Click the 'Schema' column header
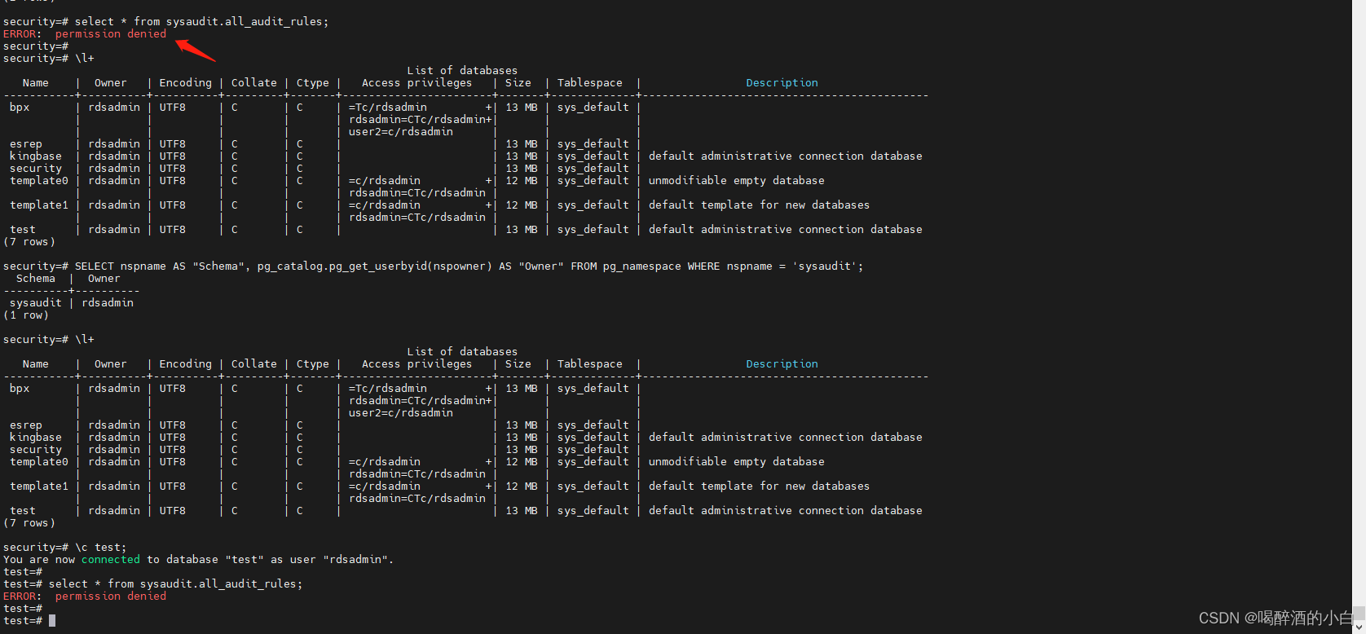This screenshot has width=1366, height=634. pos(36,279)
